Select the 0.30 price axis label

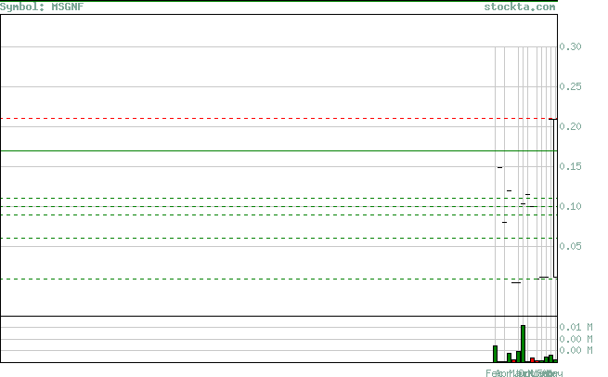570,47
